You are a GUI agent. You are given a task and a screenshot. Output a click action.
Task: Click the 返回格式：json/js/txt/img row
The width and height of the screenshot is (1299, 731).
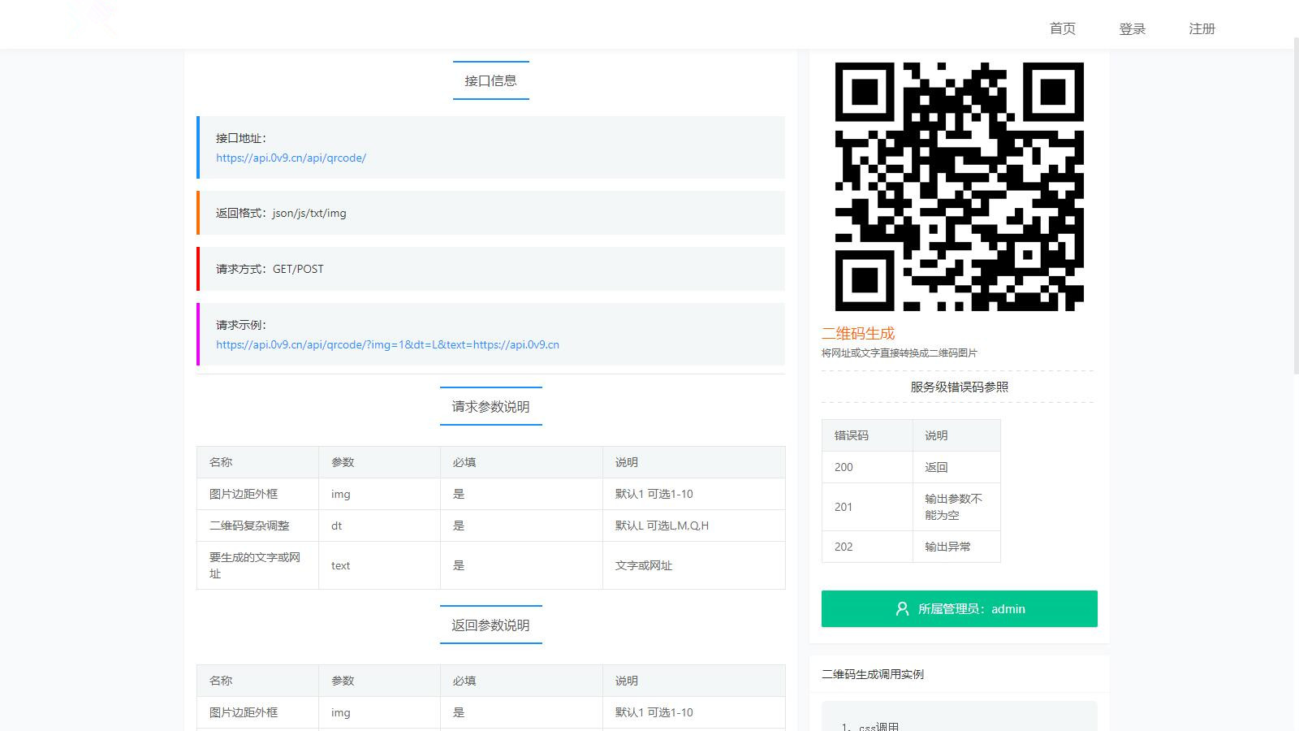(490, 213)
